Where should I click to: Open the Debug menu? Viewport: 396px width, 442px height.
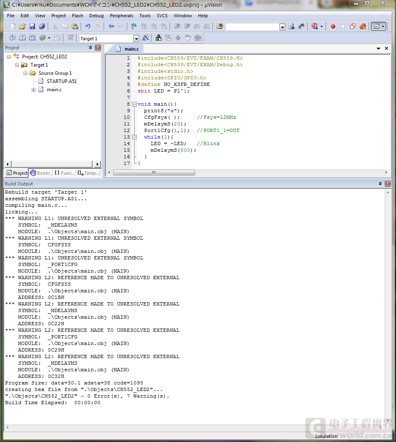[97, 16]
